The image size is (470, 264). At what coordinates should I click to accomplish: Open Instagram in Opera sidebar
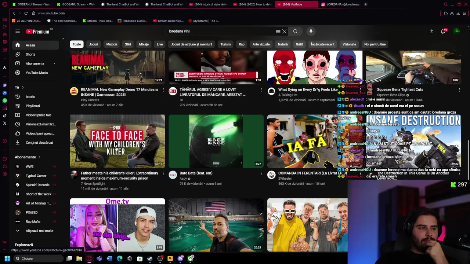click(5, 108)
